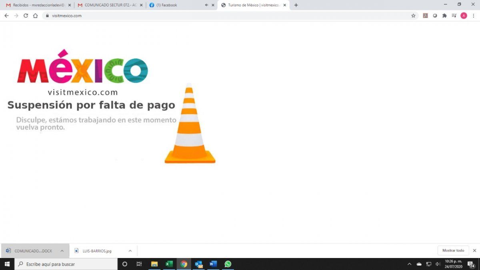Toggle bookmark star for this page
This screenshot has height=270, width=480.
point(413,16)
